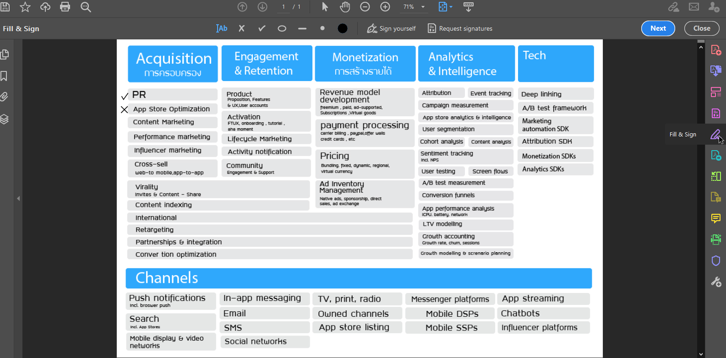The height and width of the screenshot is (358, 726).
Task: Select the Hand pan tool
Action: (x=345, y=7)
